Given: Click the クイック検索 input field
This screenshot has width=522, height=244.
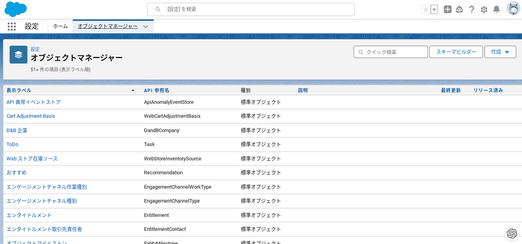Looking at the screenshot, I should point(390,52).
